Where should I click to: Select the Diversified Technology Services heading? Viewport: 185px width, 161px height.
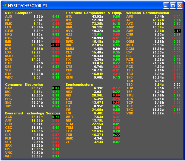33,113
